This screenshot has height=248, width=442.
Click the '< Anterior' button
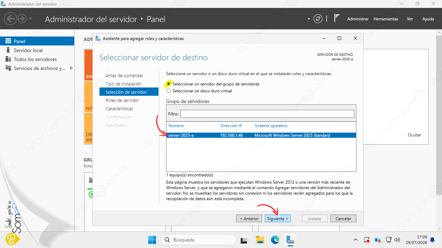tap(249, 218)
